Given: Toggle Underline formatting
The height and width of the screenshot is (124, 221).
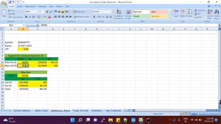Looking at the screenshot, I should click(33, 17).
